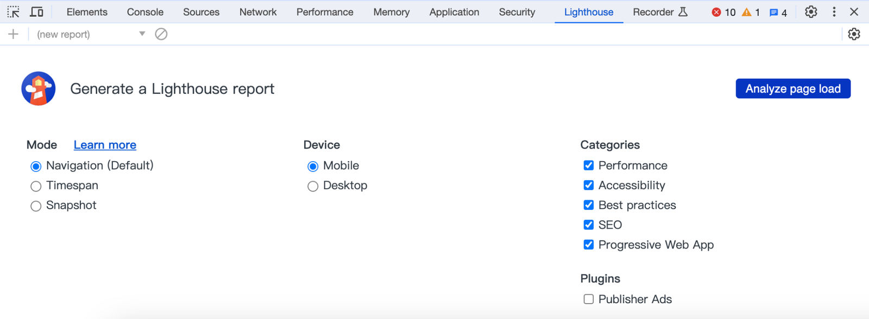869x319 pixels.
Task: Close the DevTools panel
Action: [854, 12]
